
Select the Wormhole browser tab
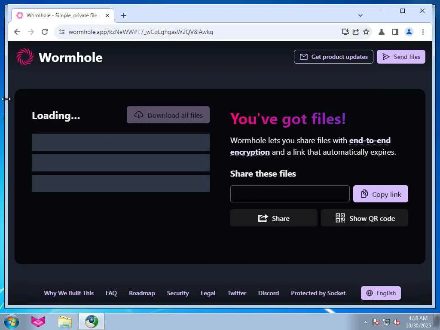(62, 15)
